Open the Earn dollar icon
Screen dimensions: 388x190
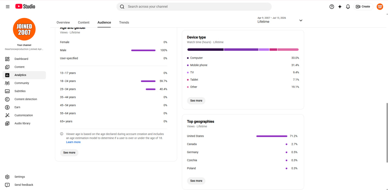click(7, 107)
